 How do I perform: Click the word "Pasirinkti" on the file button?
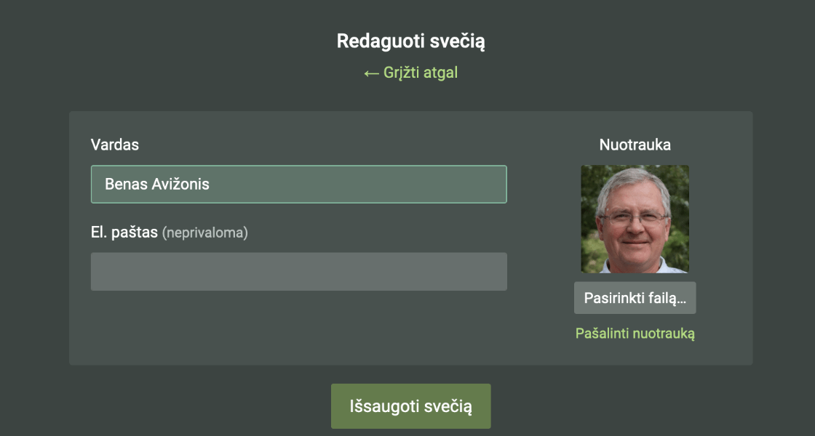[613, 298]
